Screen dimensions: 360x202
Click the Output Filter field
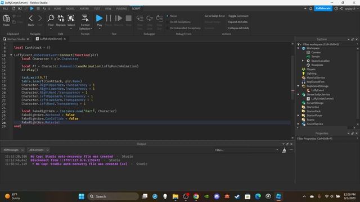pos(246,150)
